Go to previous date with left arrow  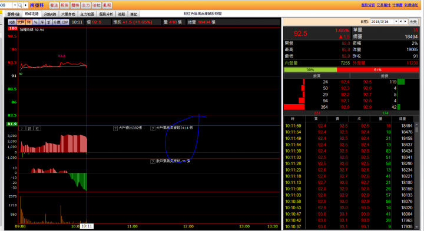point(401,22)
